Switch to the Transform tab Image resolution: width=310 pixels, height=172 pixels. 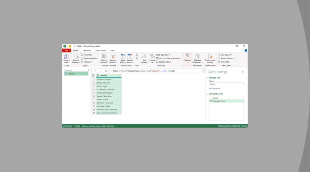pos(86,51)
